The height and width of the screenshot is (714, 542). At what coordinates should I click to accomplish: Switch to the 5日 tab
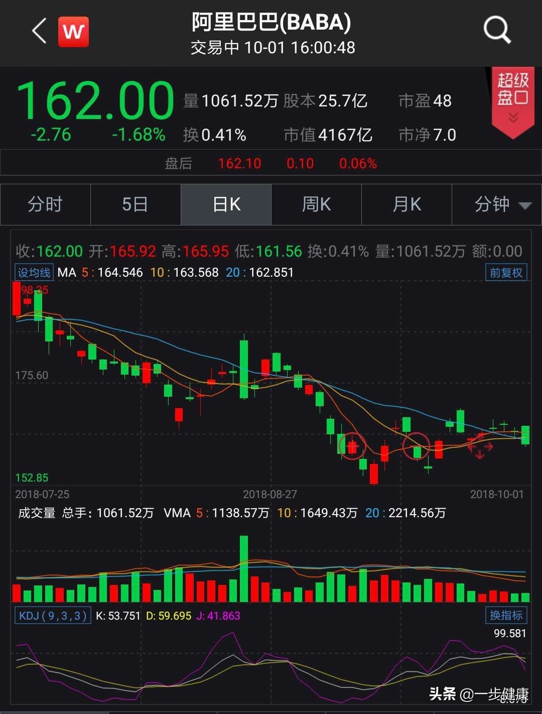[x=135, y=204]
